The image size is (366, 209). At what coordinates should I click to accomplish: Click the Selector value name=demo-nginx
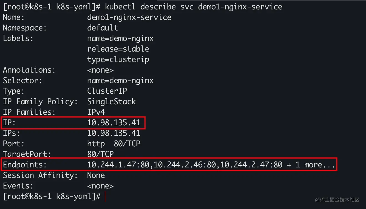120,80
